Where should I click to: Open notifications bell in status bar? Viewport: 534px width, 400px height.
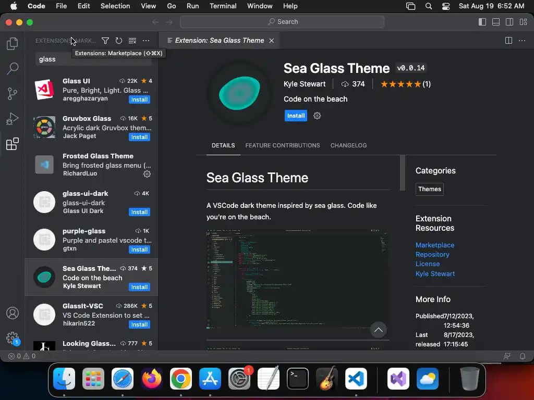[x=523, y=356]
